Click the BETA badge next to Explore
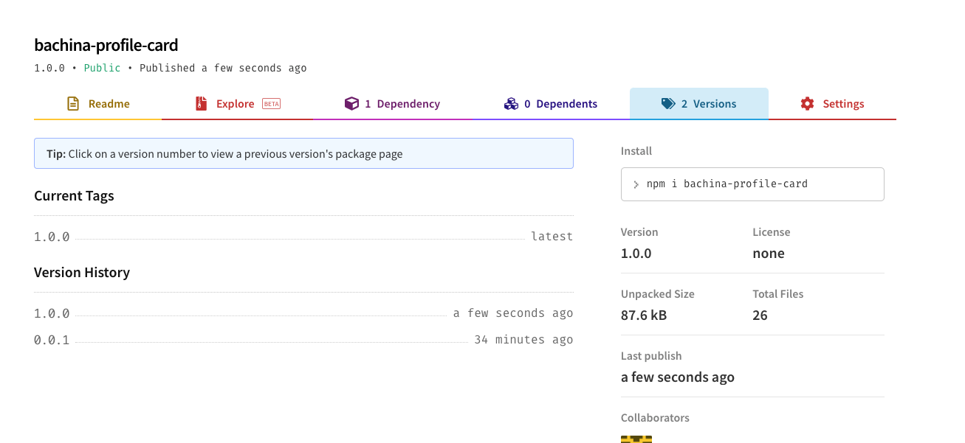Viewport: 965px width, 443px height. (x=271, y=103)
